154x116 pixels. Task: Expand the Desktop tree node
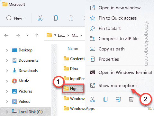coord(7,50)
